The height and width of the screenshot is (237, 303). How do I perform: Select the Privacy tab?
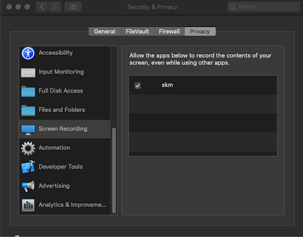click(200, 31)
